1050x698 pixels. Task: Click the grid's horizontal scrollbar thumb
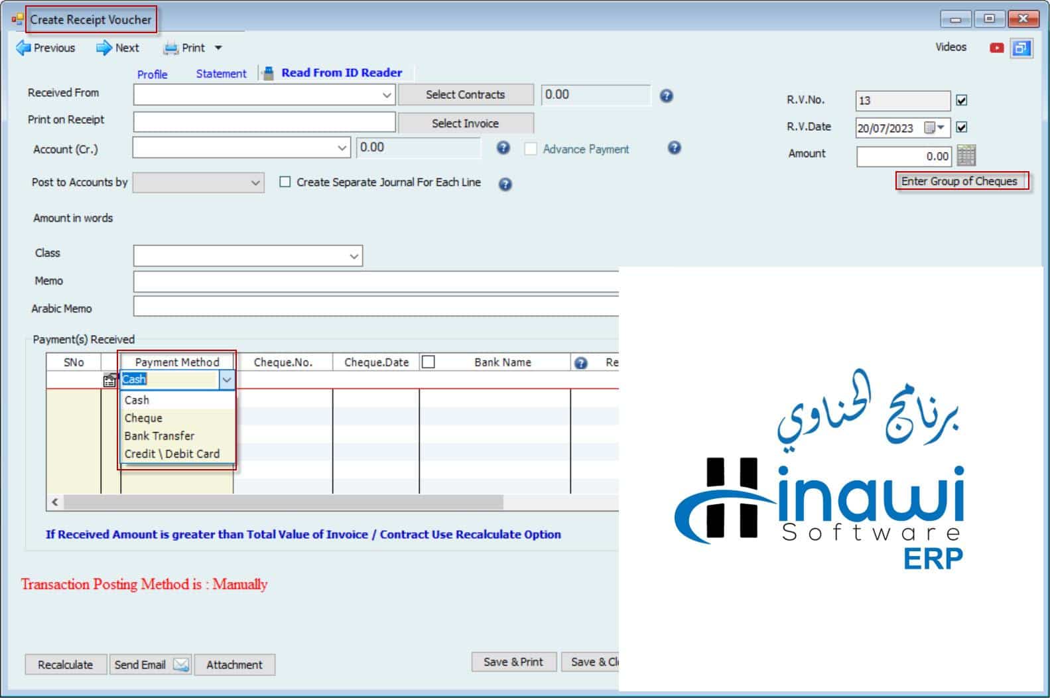pyautogui.click(x=283, y=502)
